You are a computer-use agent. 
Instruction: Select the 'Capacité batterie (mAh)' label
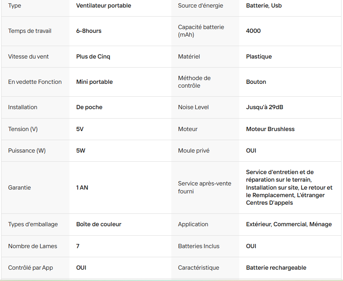(201, 31)
